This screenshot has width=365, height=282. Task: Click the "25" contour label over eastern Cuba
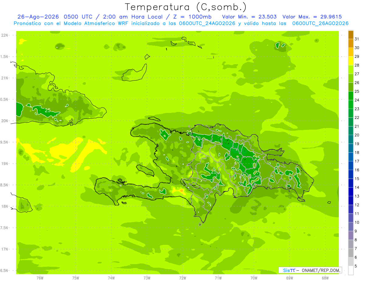pos(48,110)
